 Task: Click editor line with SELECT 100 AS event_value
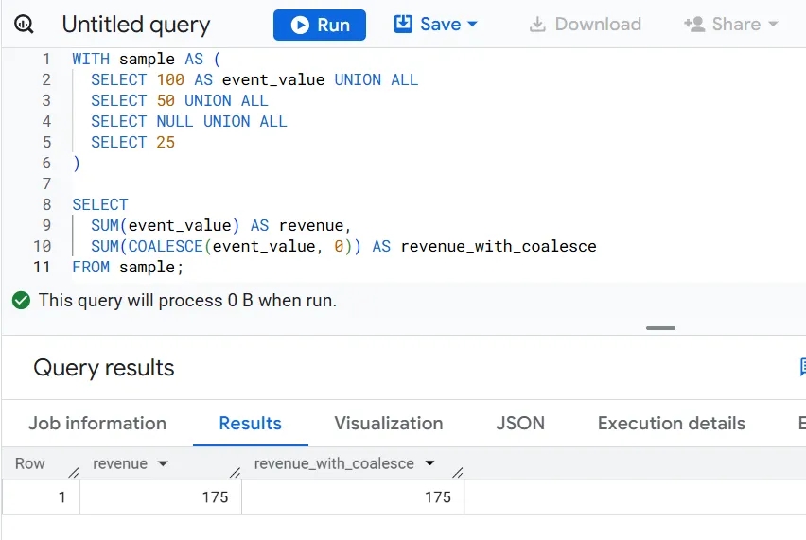254,79
